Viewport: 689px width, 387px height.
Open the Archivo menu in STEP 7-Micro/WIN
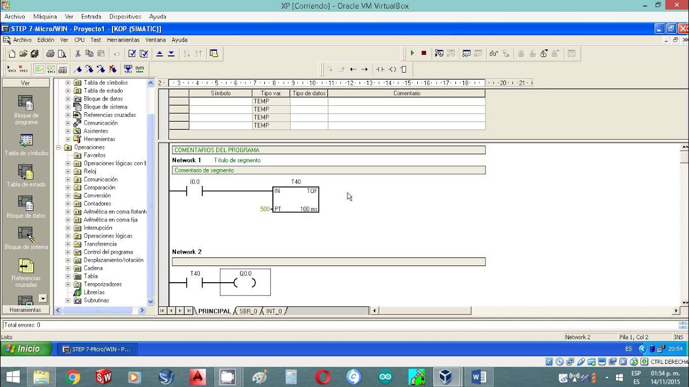coord(23,40)
